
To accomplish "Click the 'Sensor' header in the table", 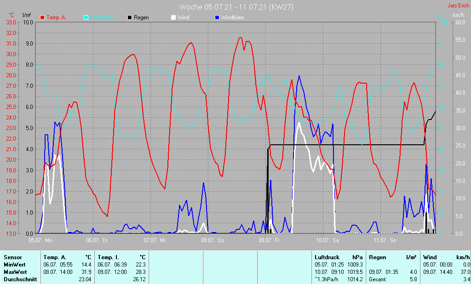I will point(13,257).
